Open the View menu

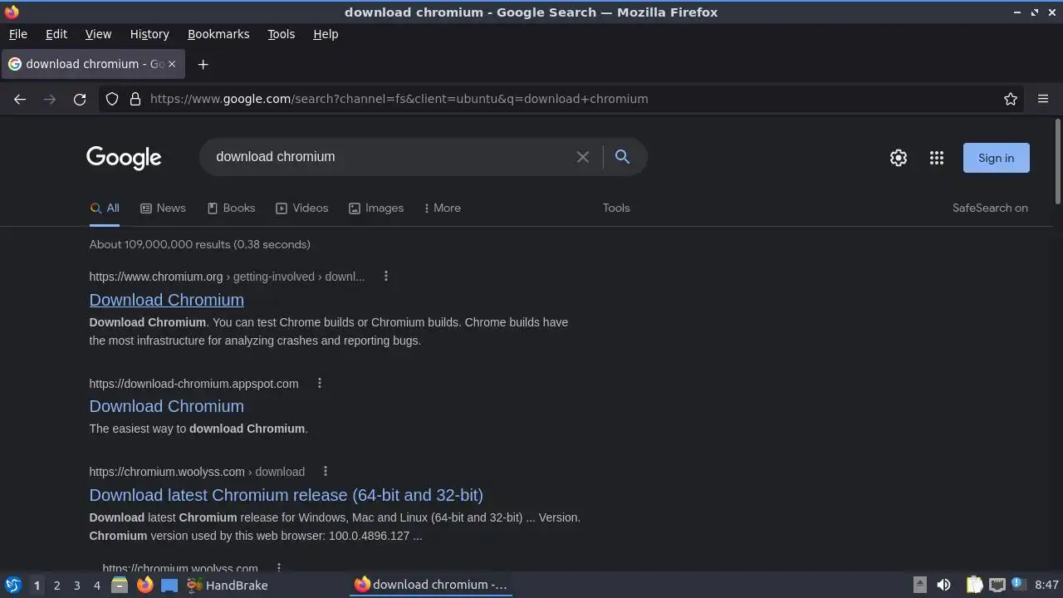pyautogui.click(x=98, y=34)
